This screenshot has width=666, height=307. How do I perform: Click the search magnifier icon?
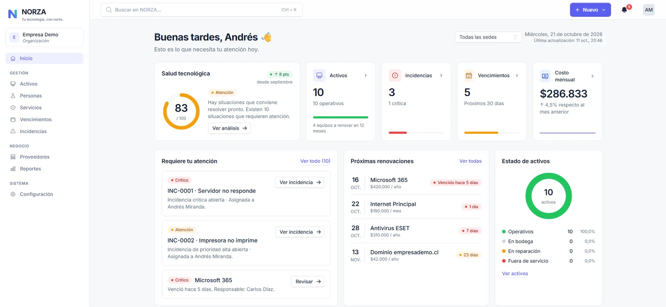point(109,10)
